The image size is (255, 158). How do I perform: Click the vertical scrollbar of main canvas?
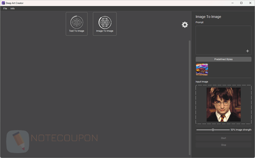point(190,98)
